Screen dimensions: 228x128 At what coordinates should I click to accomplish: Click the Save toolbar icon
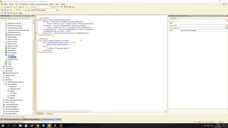8,7
